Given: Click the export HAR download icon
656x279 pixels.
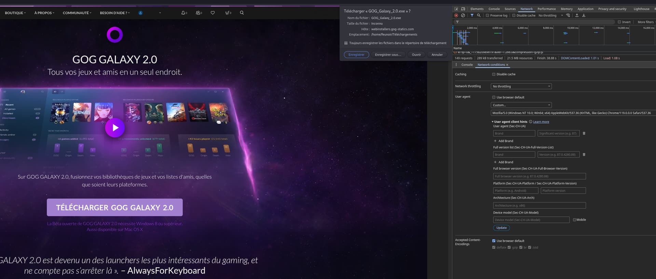Looking at the screenshot, I should coord(584,16).
